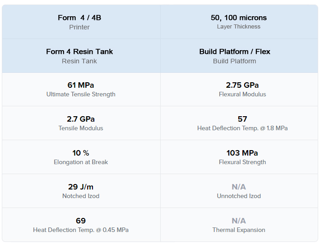Click the 2.75 GPa flexural modulus value
This screenshot has height=246, width=320.
tap(242, 85)
